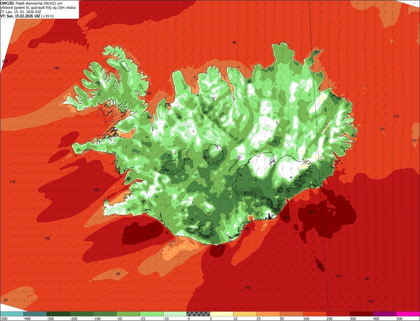420x321 pixels.
Task: Click the legend swatch between -25 and -10
Action: pyautogui.click(x=152, y=314)
